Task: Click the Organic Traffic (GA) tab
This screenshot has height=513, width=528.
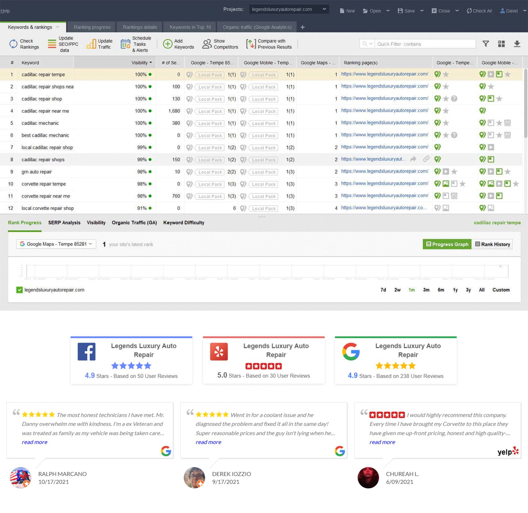Action: click(134, 223)
